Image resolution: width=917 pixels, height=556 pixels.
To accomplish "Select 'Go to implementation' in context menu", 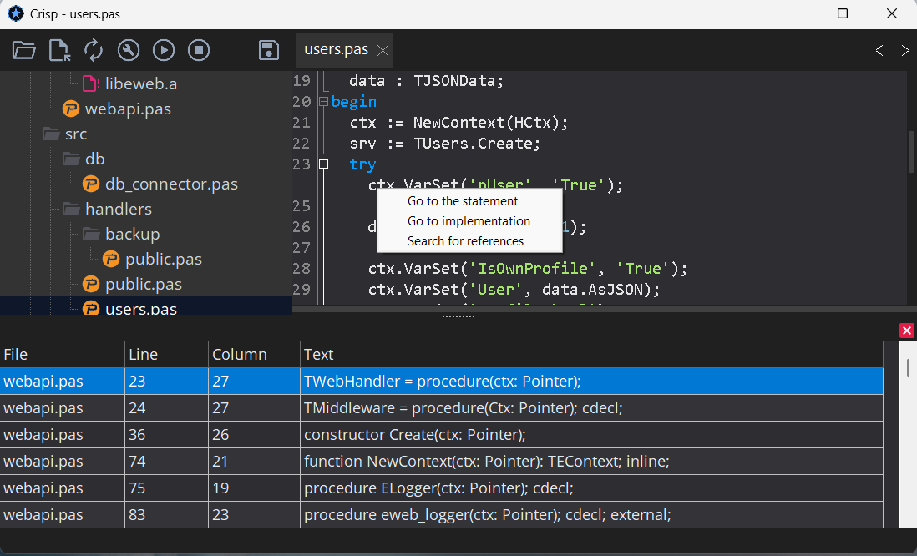I will click(468, 221).
